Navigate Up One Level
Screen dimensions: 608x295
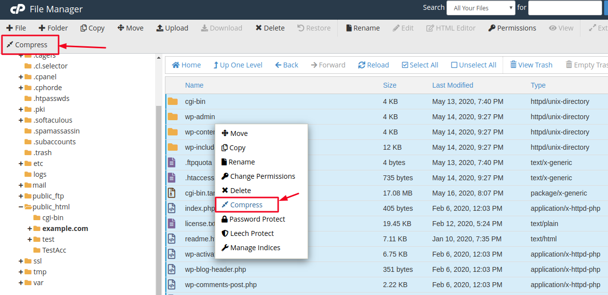coord(238,65)
